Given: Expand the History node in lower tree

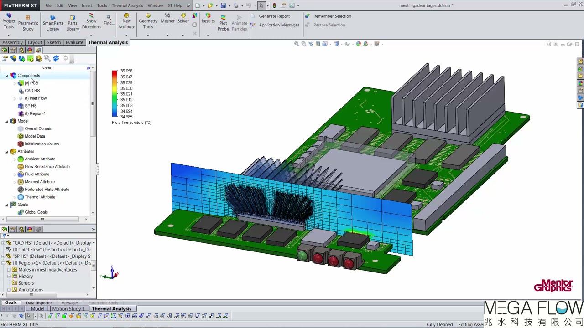Looking at the screenshot, I should tap(9, 276).
